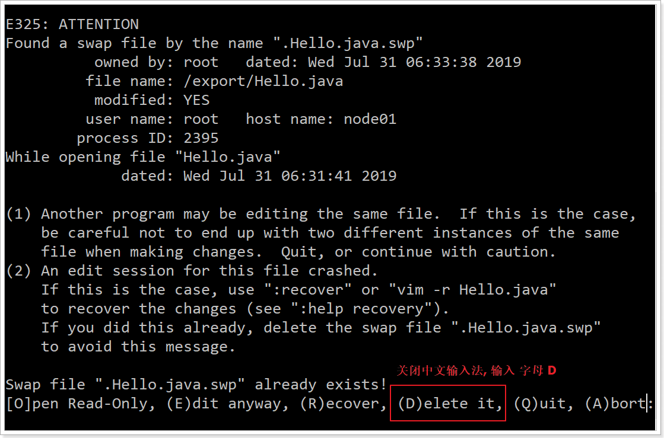Choose the "(R)ecover" option

tap(339, 404)
